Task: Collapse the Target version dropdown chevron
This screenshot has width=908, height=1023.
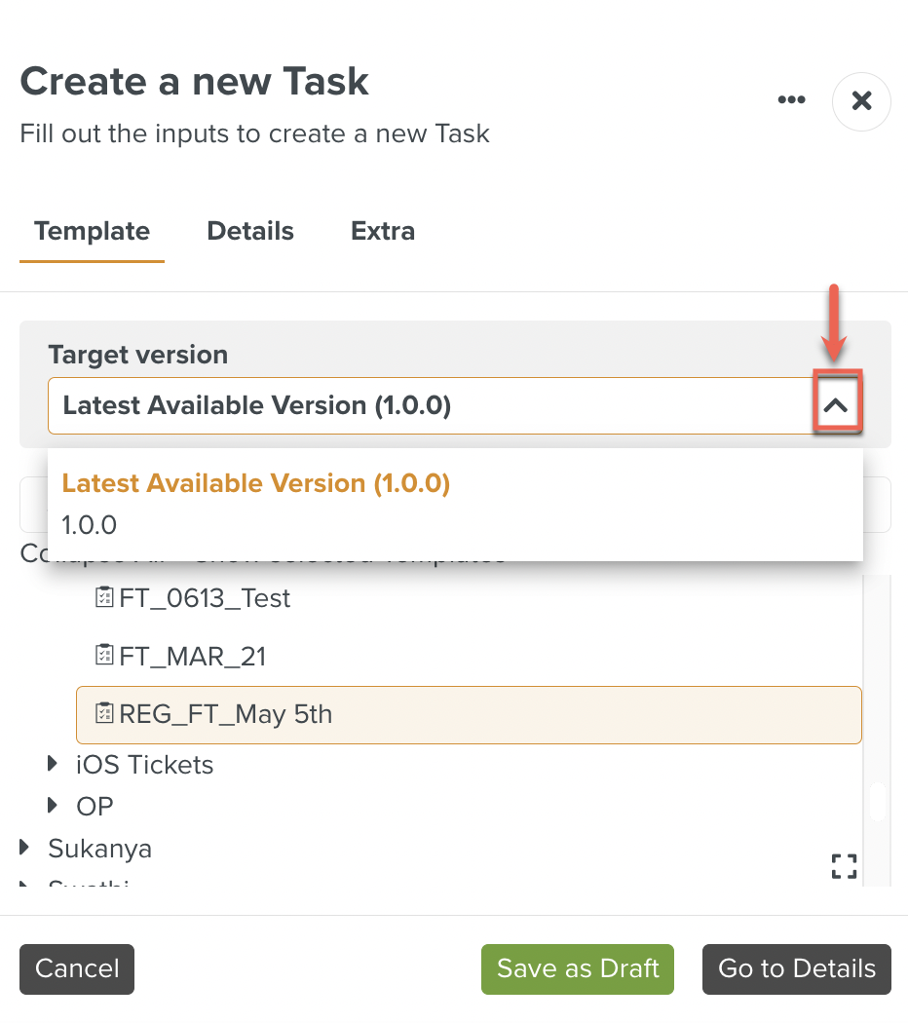Action: tap(836, 406)
